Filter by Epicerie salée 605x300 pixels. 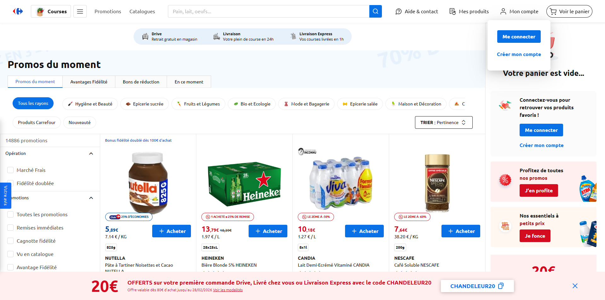[x=360, y=104]
